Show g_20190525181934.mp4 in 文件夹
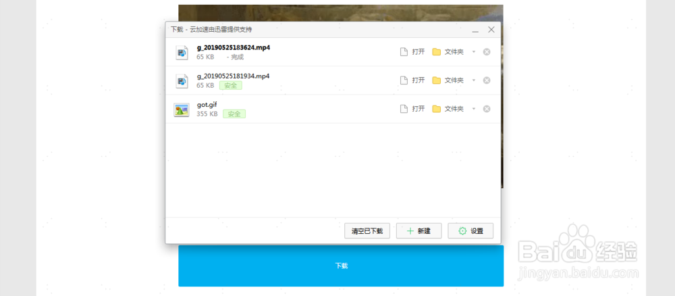Image resolution: width=675 pixels, height=296 pixels. 448,80
